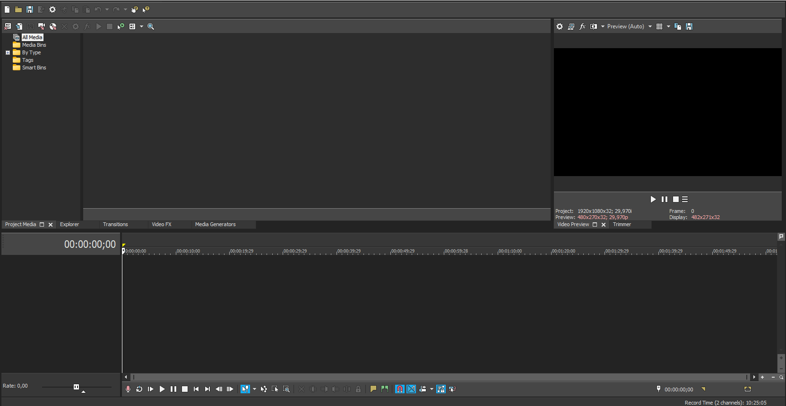Open Video Output FX in preview toolbar

coord(582,26)
